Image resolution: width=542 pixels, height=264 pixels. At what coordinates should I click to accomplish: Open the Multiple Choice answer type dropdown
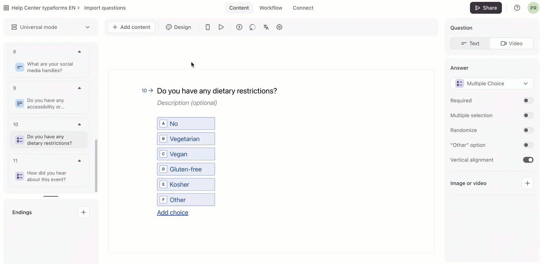pyautogui.click(x=492, y=83)
